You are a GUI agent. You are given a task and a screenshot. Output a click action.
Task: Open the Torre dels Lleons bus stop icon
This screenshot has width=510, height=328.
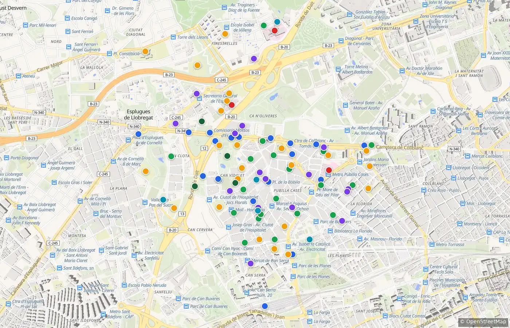pyautogui.click(x=173, y=37)
